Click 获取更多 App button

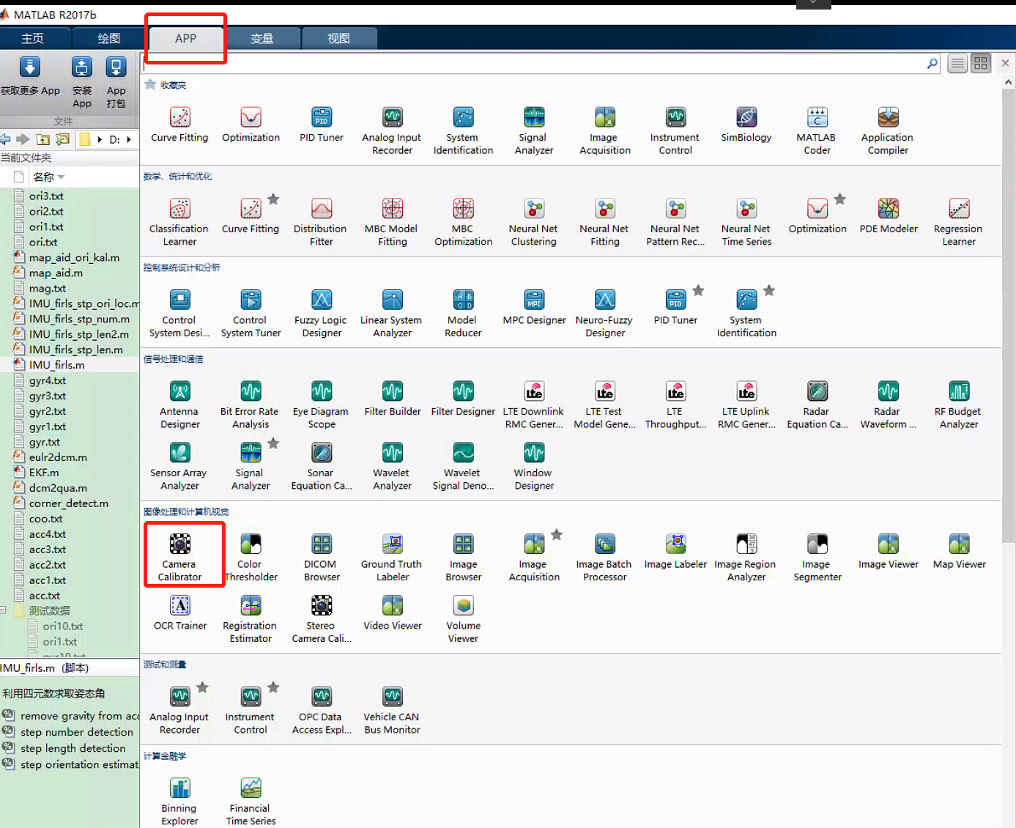(30, 77)
